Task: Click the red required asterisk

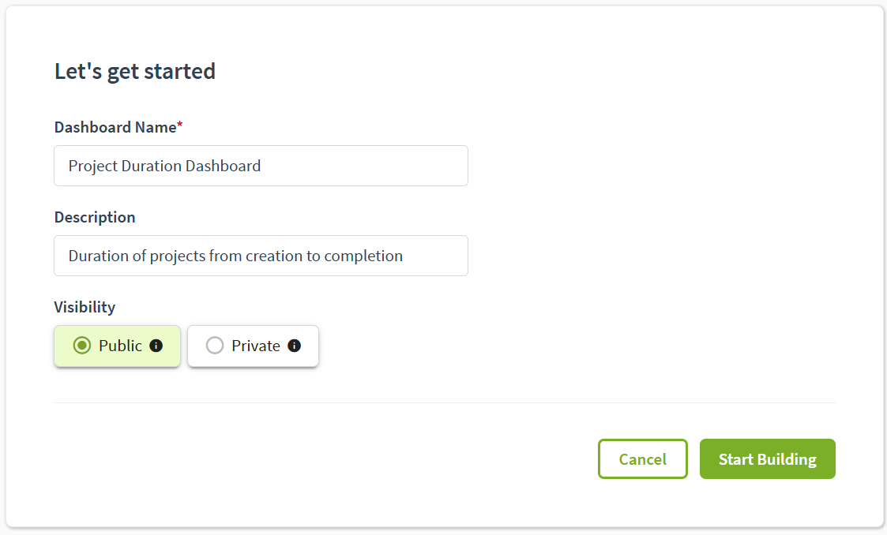Action: tap(180, 125)
